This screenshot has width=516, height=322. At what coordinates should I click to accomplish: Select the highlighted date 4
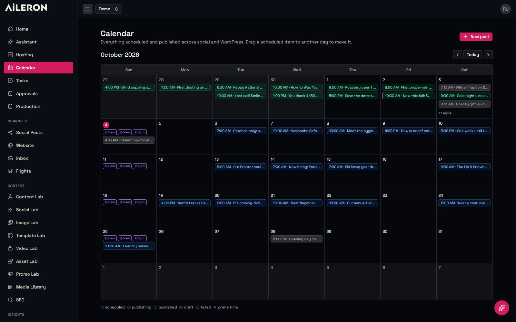[x=106, y=125]
